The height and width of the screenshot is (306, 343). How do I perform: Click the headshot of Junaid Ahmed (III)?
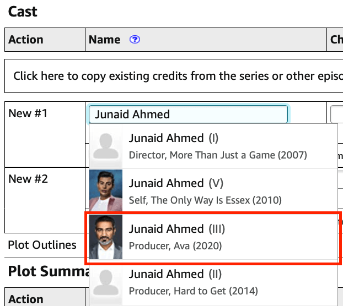(x=105, y=237)
